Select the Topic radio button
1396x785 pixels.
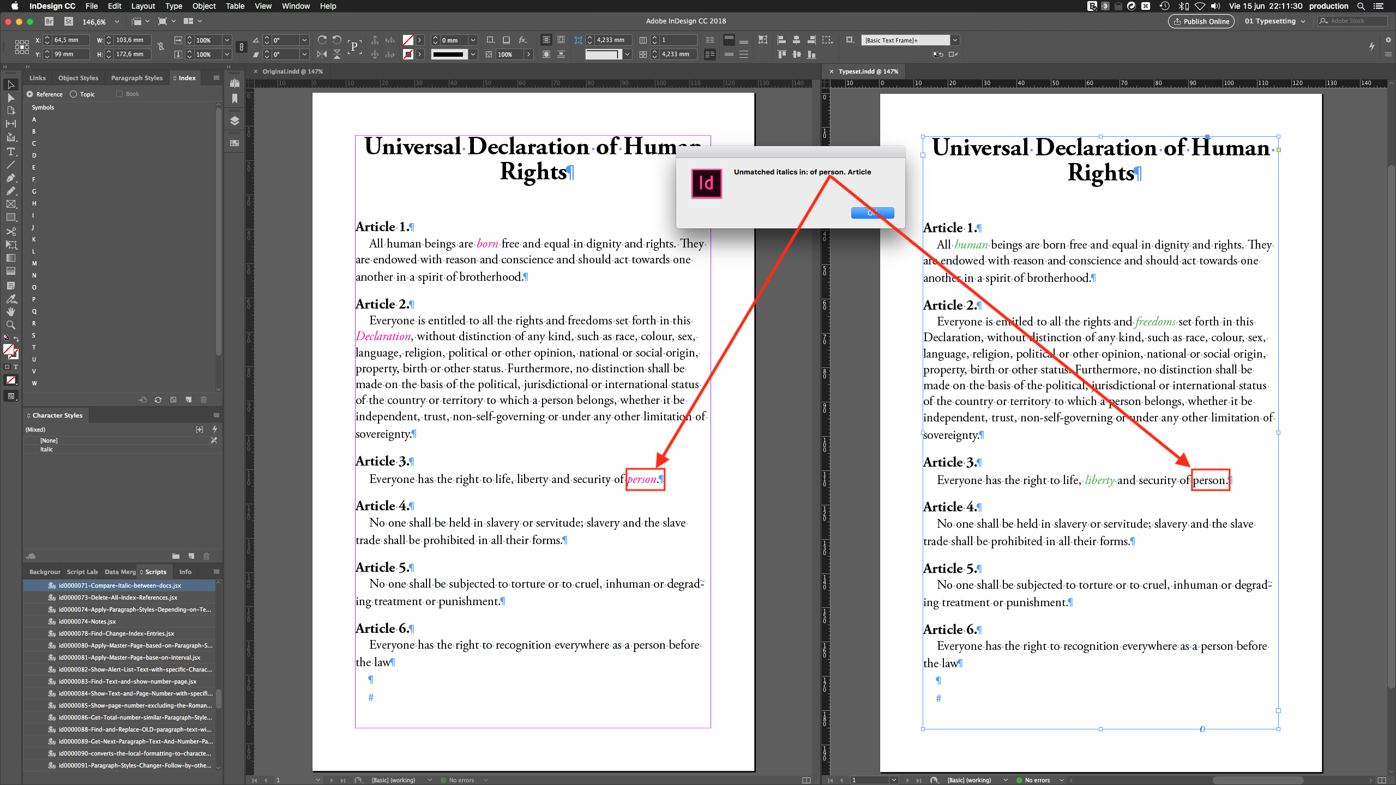(74, 94)
